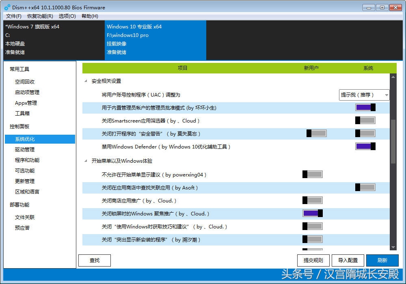Click the scrollbar up arrow in settings list

tap(393, 77)
